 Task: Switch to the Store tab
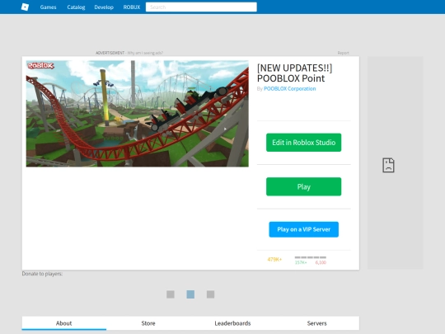click(148, 323)
